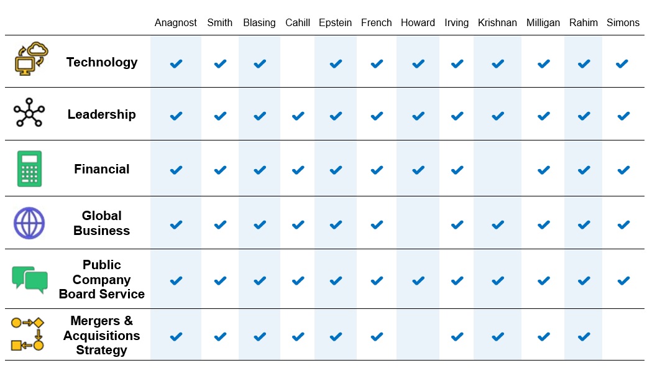Image resolution: width=647 pixels, height=368 pixels.
Task: Click Cahill's Leadership checkmark
Action: (x=298, y=116)
